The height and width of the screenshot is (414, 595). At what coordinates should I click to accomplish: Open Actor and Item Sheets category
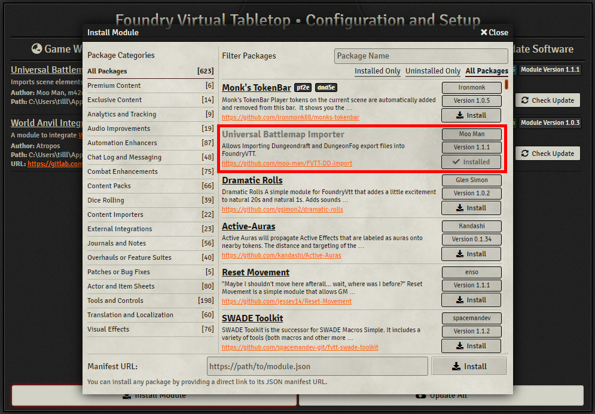(150, 286)
